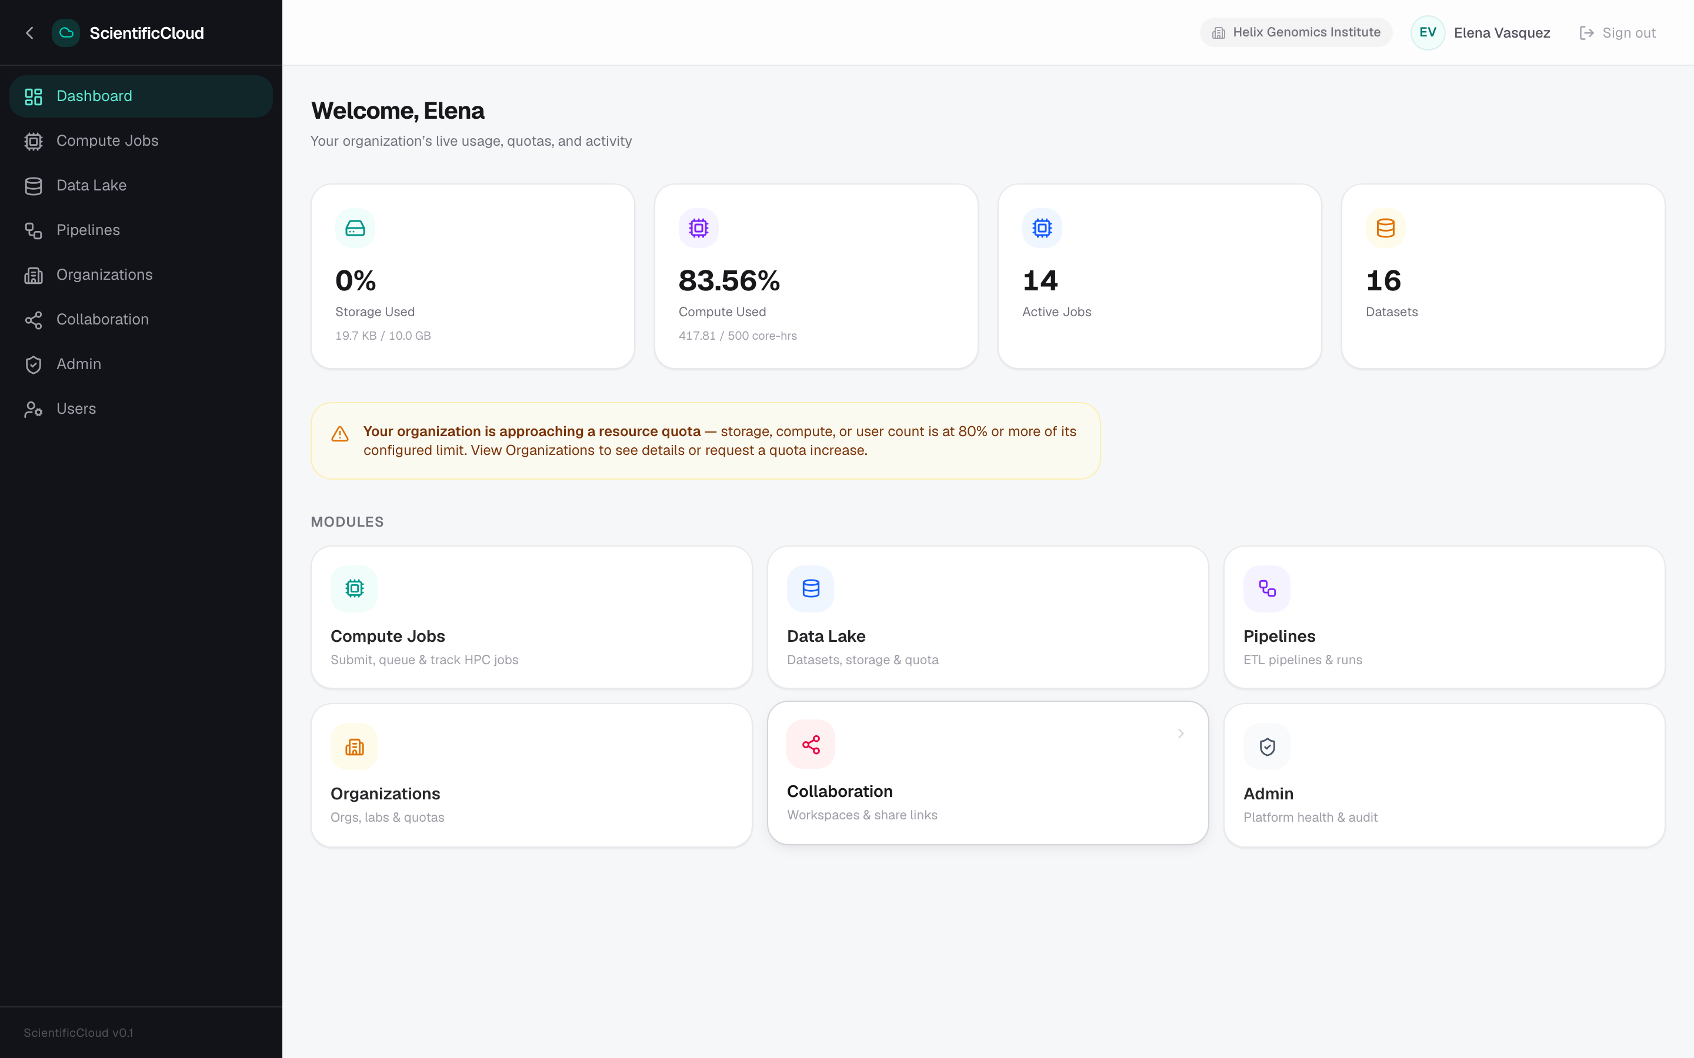Click the quota warning triangle icon

pyautogui.click(x=340, y=434)
